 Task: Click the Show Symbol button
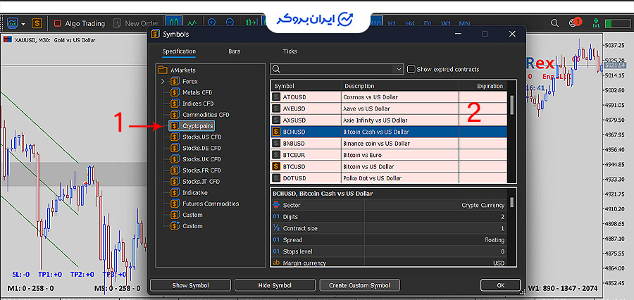coord(189,285)
